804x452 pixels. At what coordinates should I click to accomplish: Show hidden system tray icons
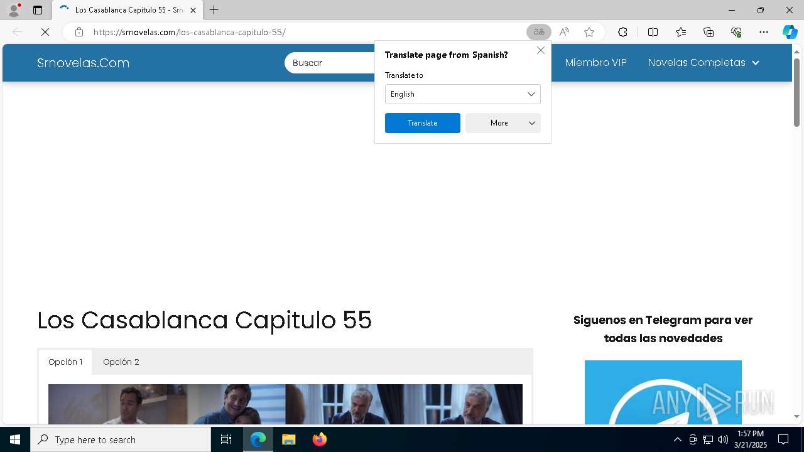tap(677, 439)
